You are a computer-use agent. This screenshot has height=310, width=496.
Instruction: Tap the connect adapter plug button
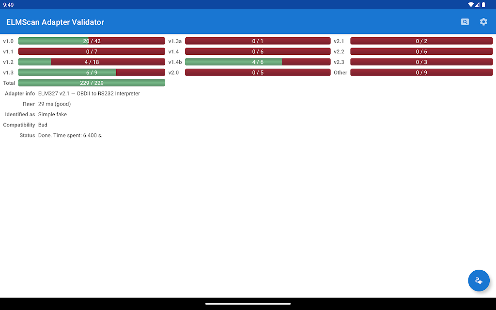tap(479, 280)
